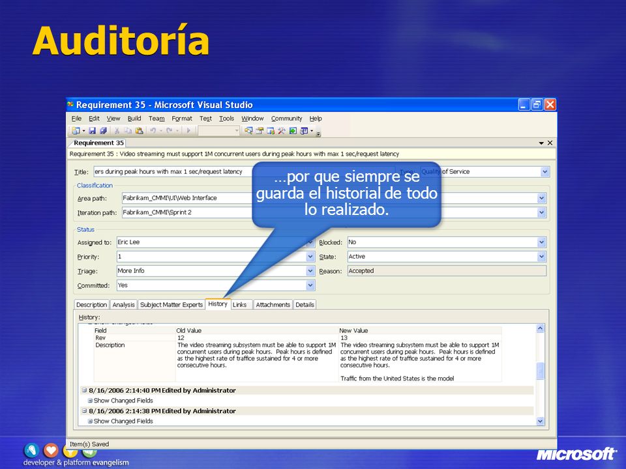Viewport: 626px width, 469px height.
Task: Click the History scrollbar down arrow
Action: pos(540,421)
